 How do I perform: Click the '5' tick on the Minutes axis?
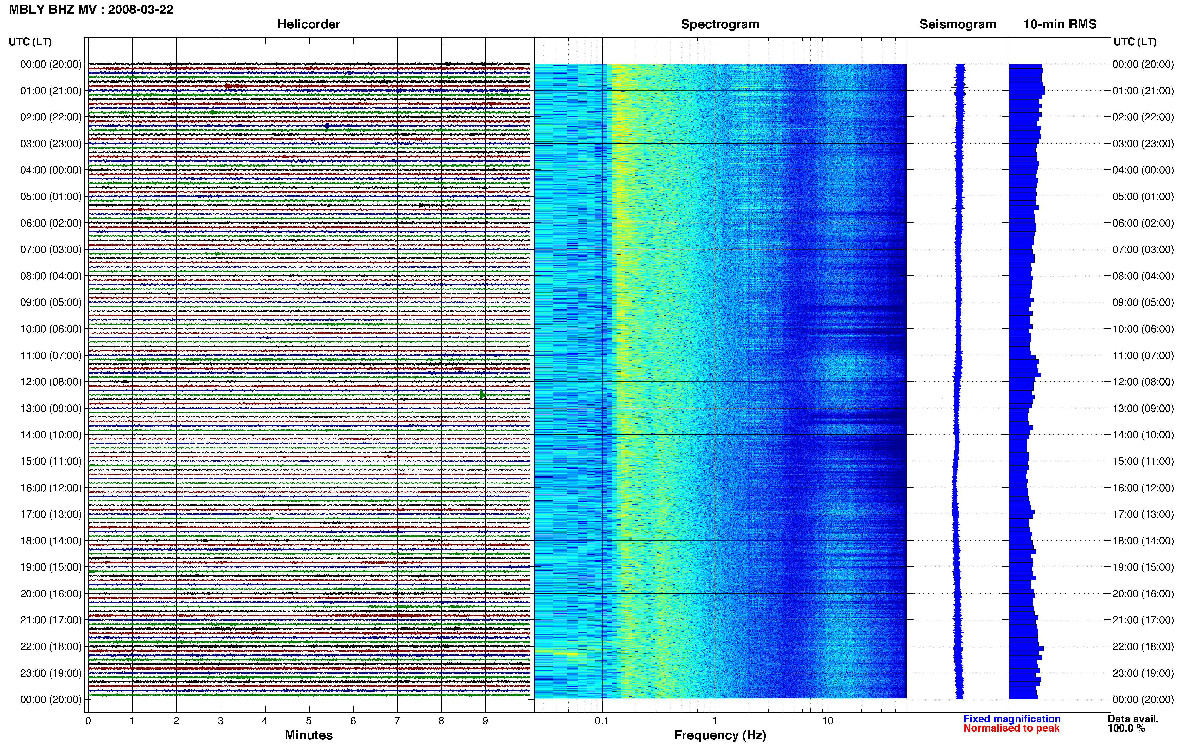[x=309, y=721]
